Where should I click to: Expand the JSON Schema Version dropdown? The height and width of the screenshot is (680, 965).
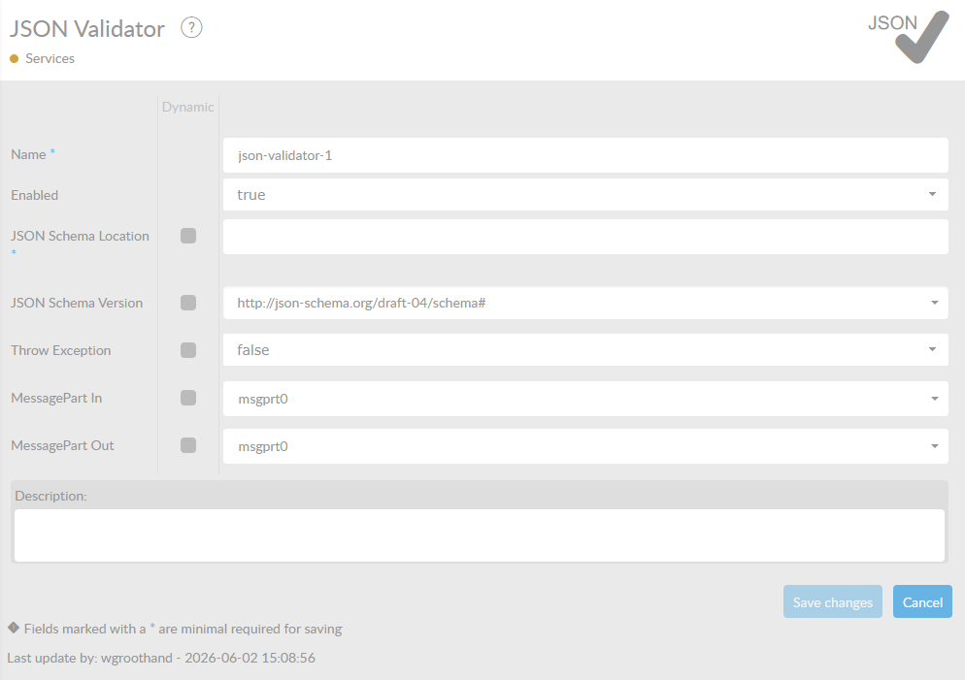(x=585, y=303)
